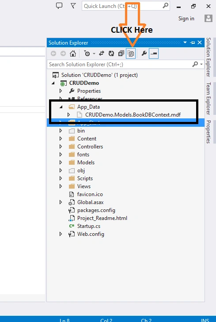Refresh the Solution Explorer
The image size is (216, 322).
coord(111,53)
